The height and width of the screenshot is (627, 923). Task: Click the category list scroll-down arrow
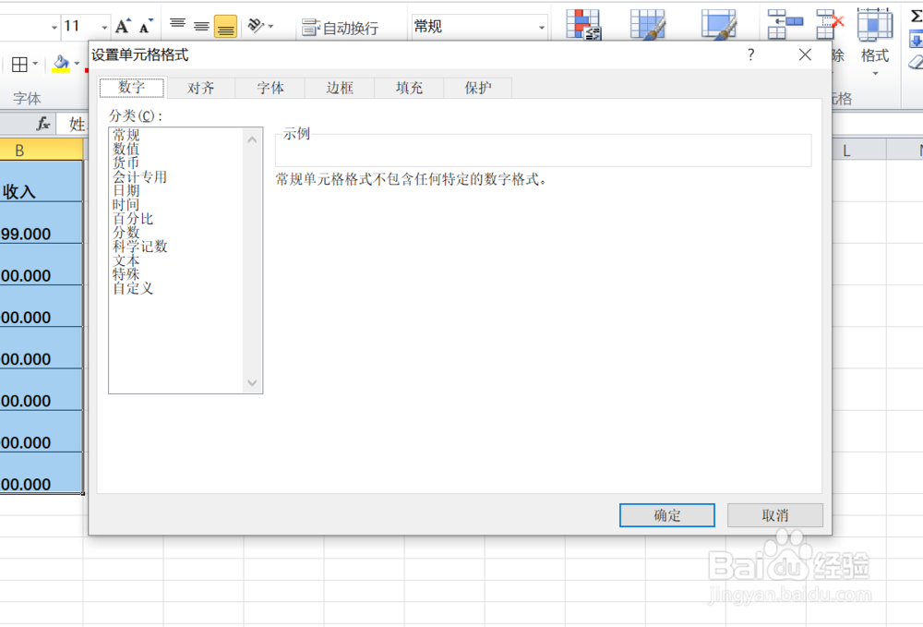(x=252, y=382)
